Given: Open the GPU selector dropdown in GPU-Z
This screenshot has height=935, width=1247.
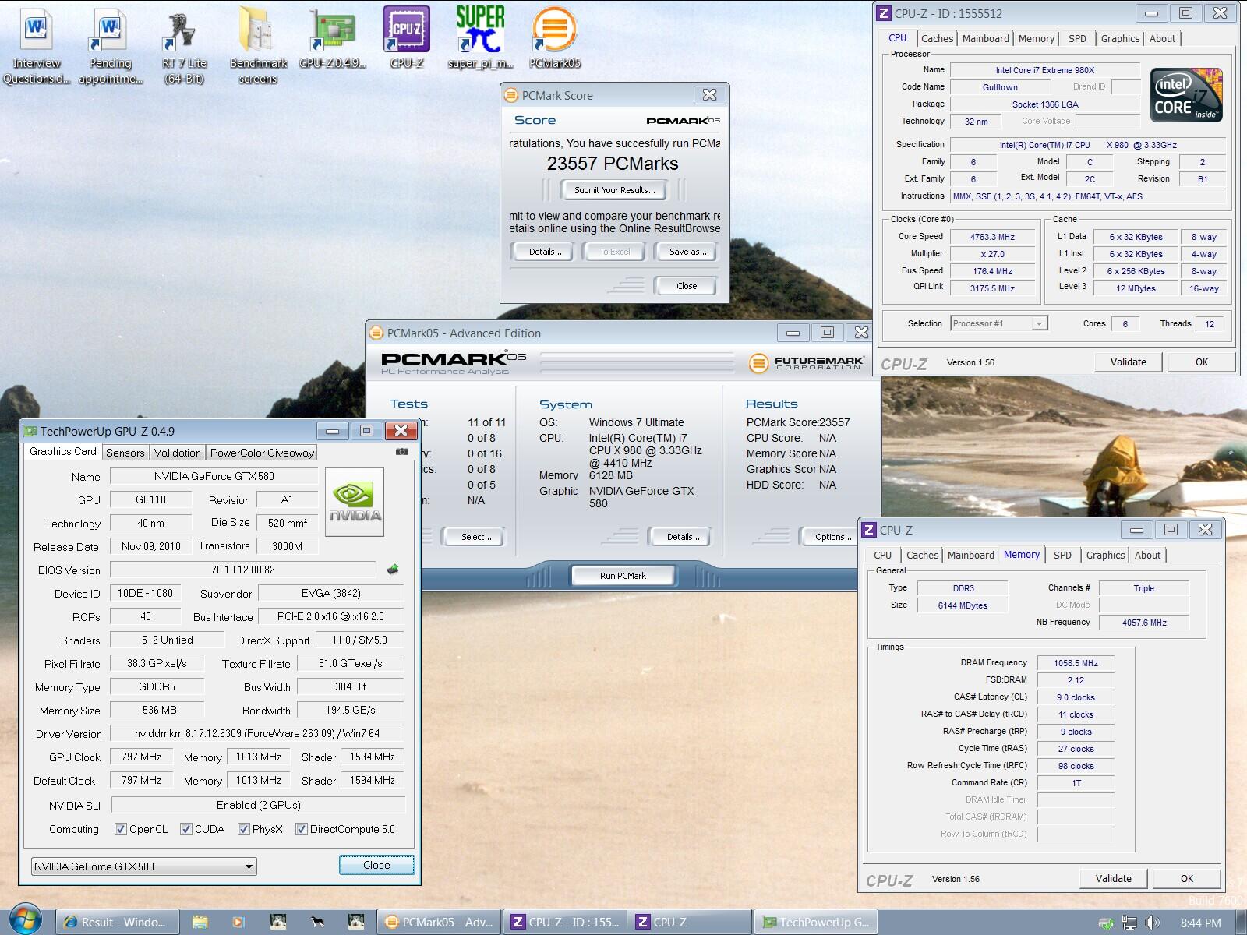Looking at the screenshot, I should coord(144,866).
